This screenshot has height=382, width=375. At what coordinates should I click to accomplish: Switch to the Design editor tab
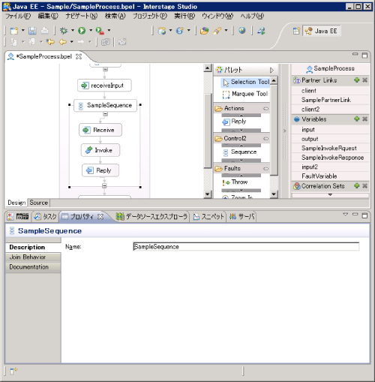tap(16, 203)
